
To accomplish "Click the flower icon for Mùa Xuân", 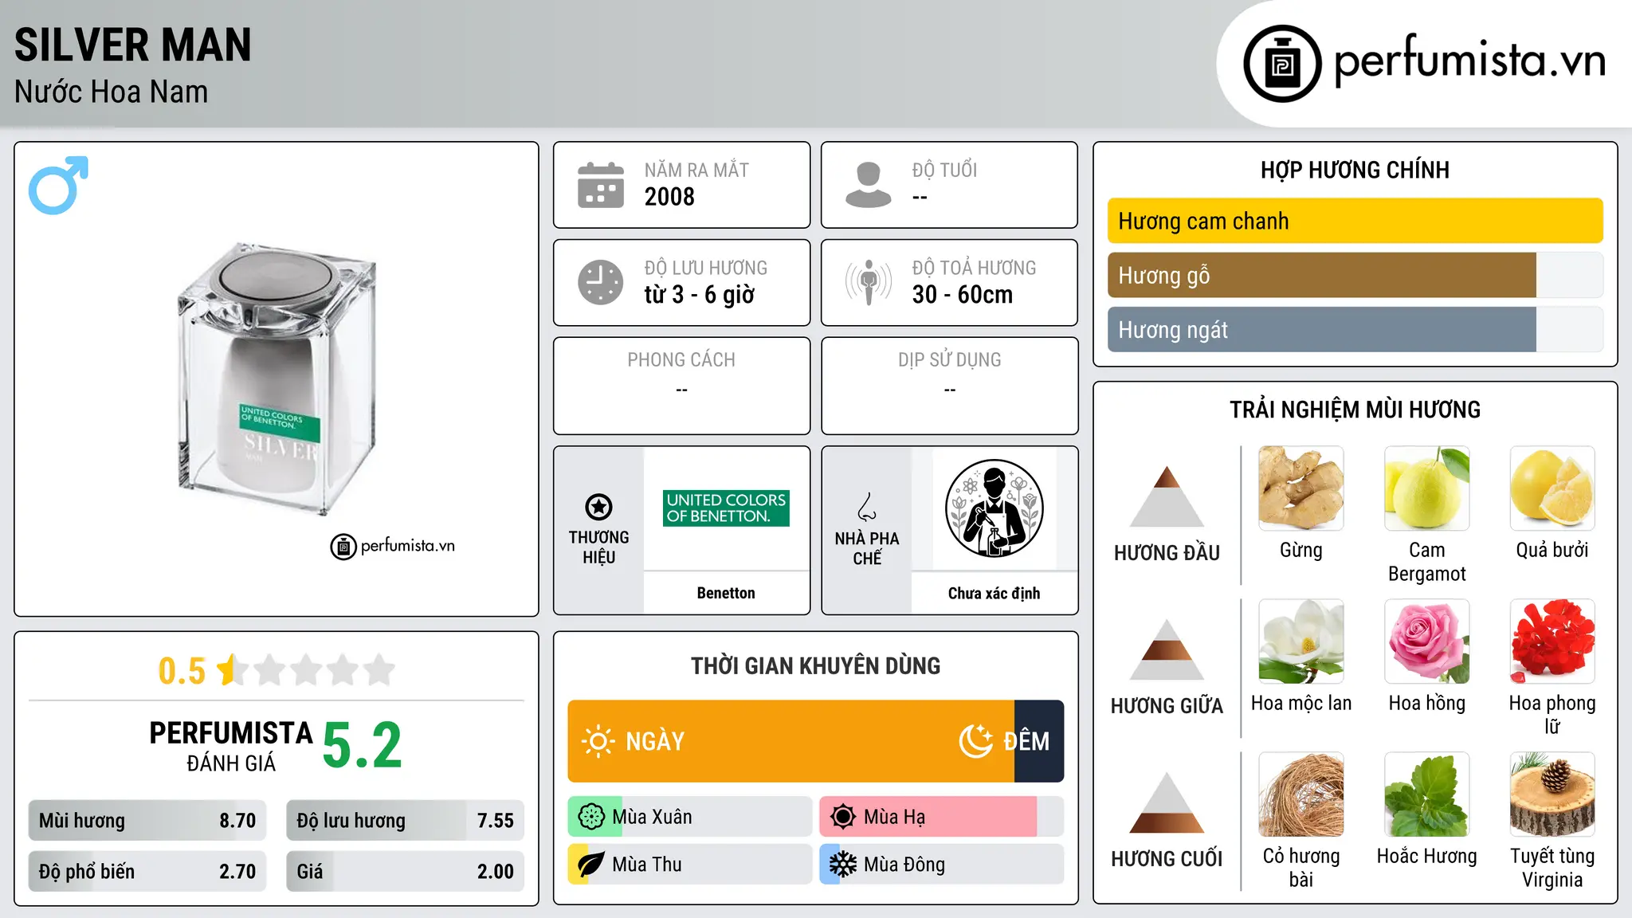I will [x=591, y=817].
